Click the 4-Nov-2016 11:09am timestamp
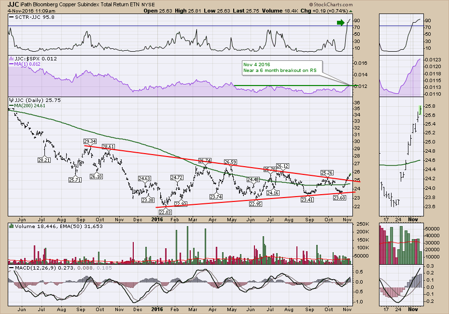The image size is (449, 314). [31, 11]
